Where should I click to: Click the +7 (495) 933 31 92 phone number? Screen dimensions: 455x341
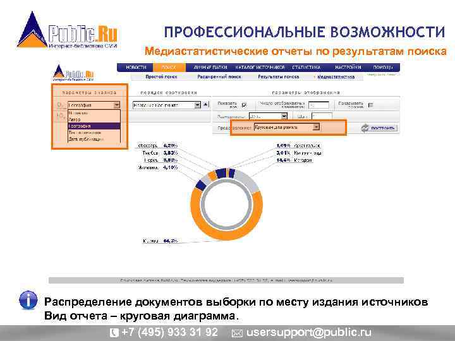pyautogui.click(x=169, y=332)
